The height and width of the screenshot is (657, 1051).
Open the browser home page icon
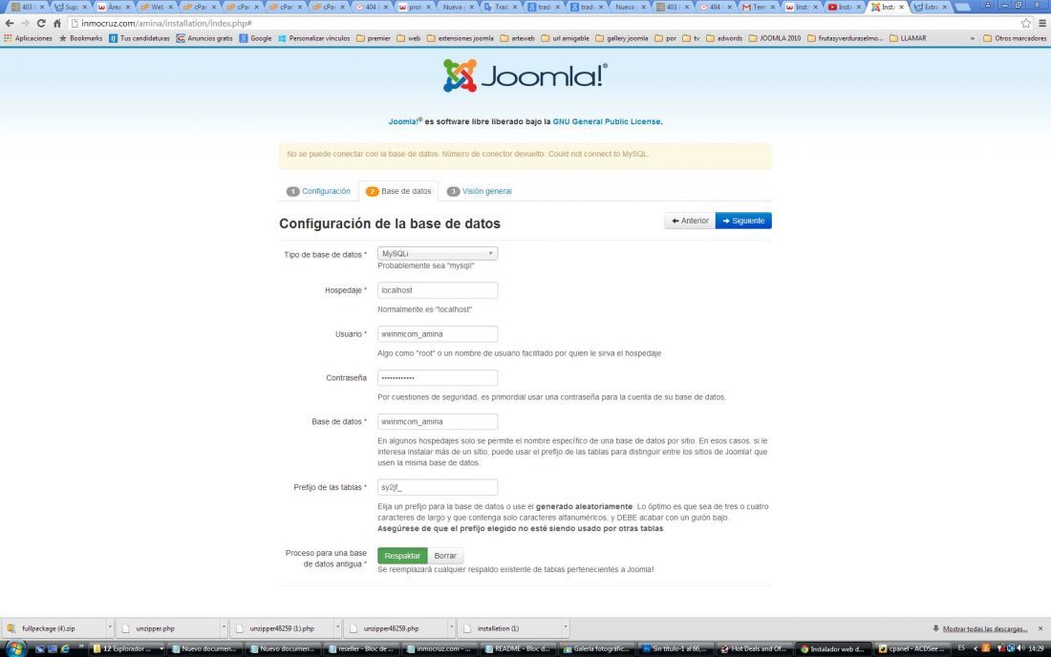point(57,23)
